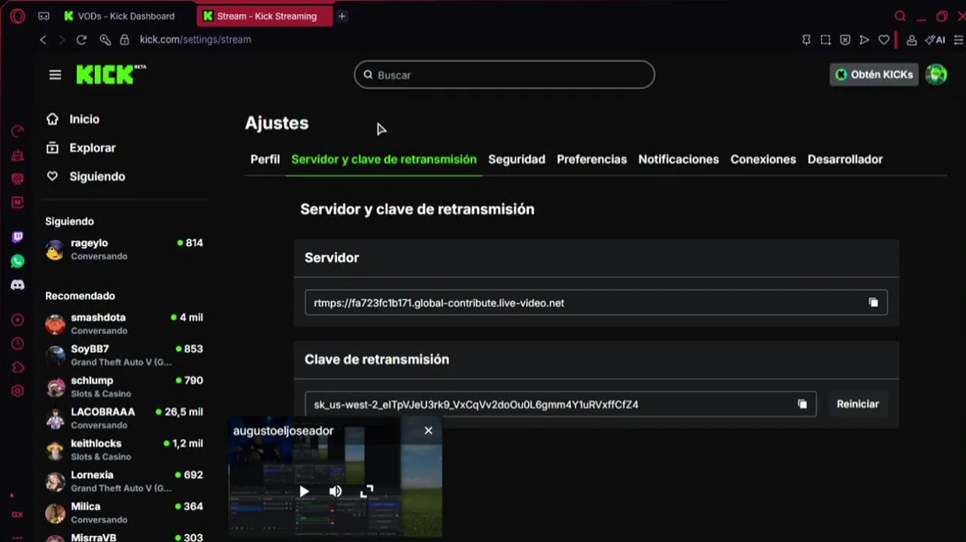
Task: Click the Buscar search field
Action: (505, 75)
